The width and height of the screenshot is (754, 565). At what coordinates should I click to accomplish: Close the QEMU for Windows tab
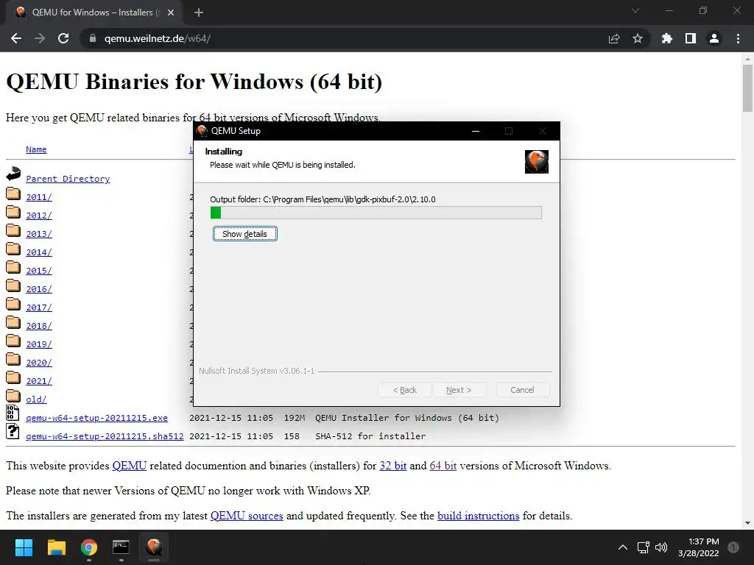(171, 13)
